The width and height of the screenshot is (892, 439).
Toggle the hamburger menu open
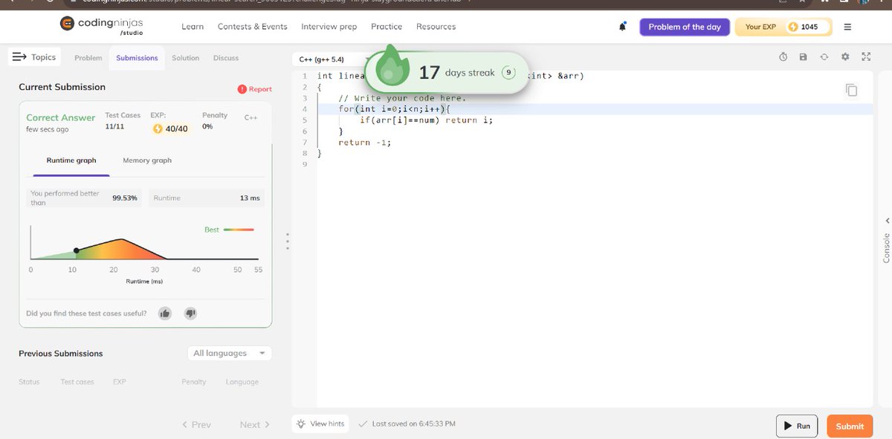847,26
